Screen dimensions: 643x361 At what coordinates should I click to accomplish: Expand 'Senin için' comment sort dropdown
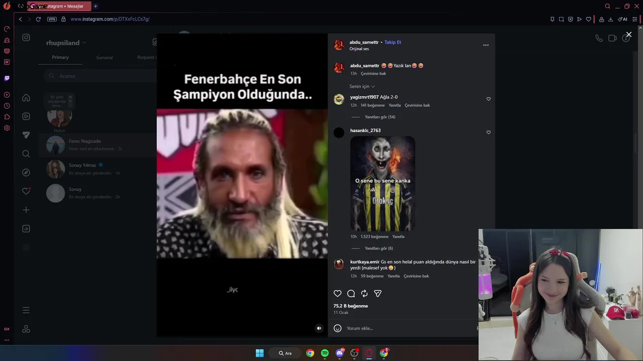pyautogui.click(x=362, y=86)
